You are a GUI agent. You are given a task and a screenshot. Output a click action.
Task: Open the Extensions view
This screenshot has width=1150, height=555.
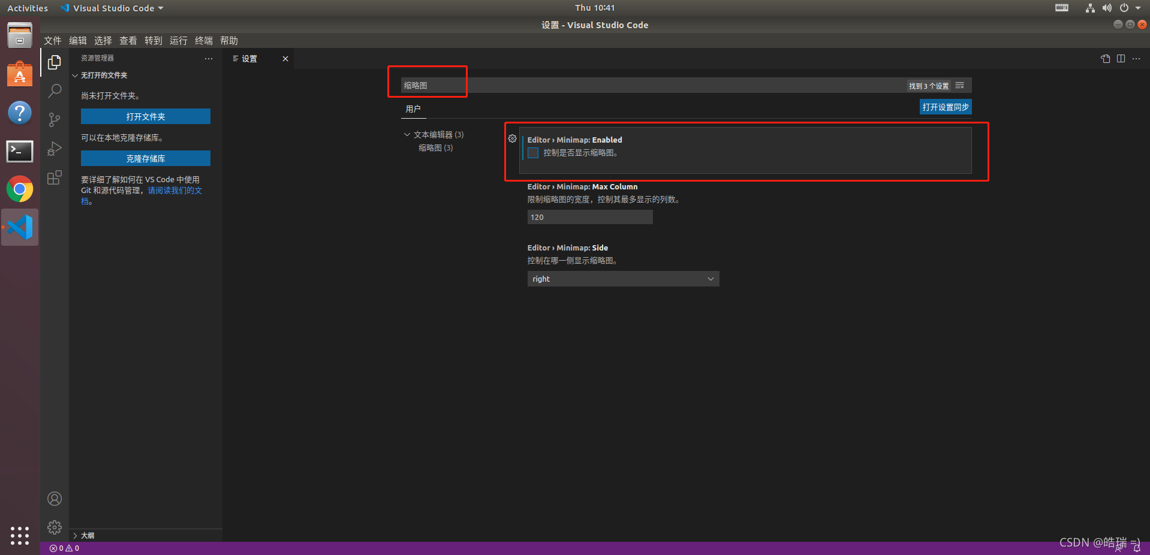55,177
